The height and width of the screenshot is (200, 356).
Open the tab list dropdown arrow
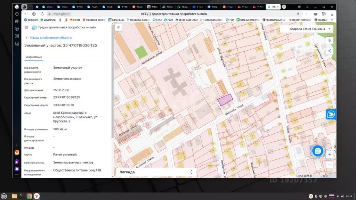click(x=31, y=7)
